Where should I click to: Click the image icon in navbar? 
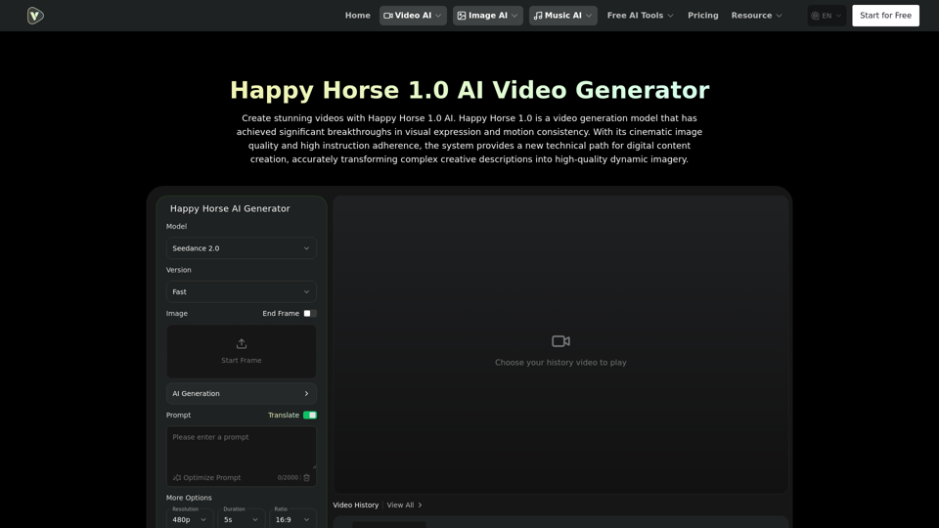click(x=462, y=16)
